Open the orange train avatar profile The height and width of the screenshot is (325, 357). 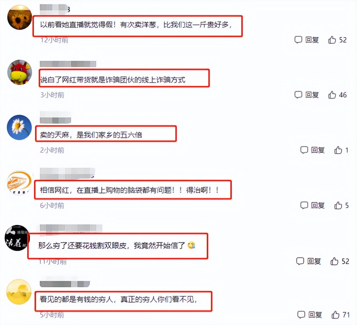coord(19,183)
